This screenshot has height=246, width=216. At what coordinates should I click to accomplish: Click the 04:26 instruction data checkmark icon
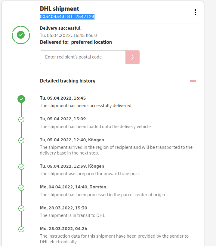point(21,229)
